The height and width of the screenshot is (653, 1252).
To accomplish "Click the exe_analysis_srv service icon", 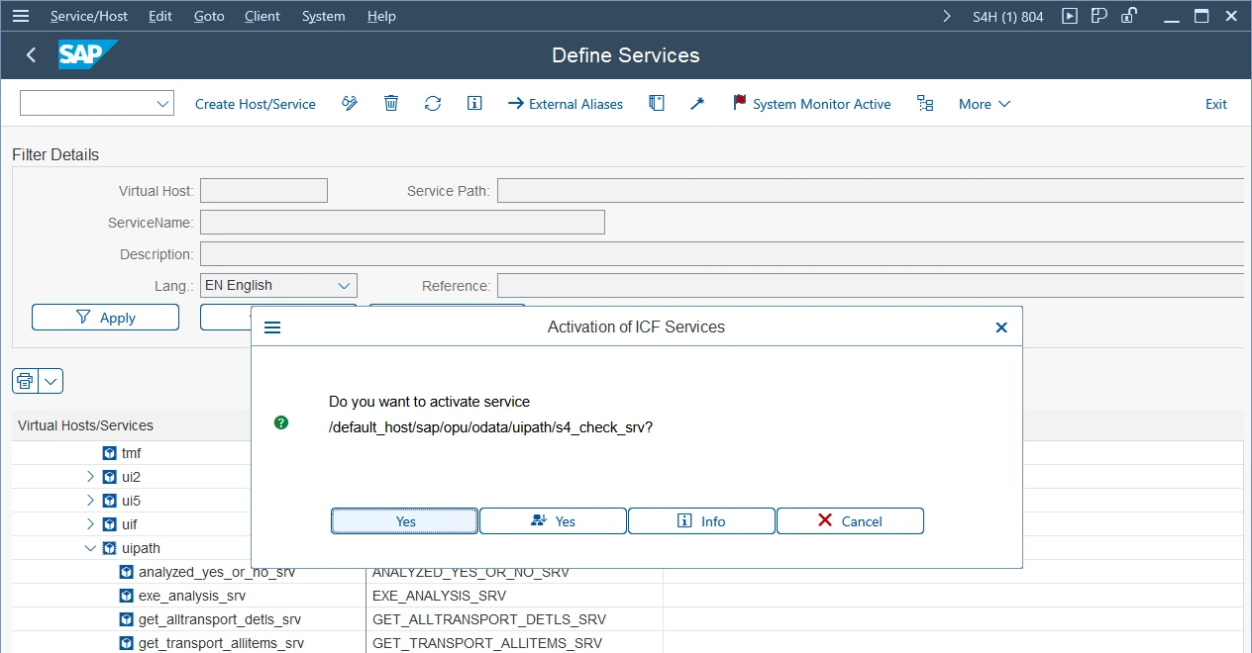I will tap(127, 596).
